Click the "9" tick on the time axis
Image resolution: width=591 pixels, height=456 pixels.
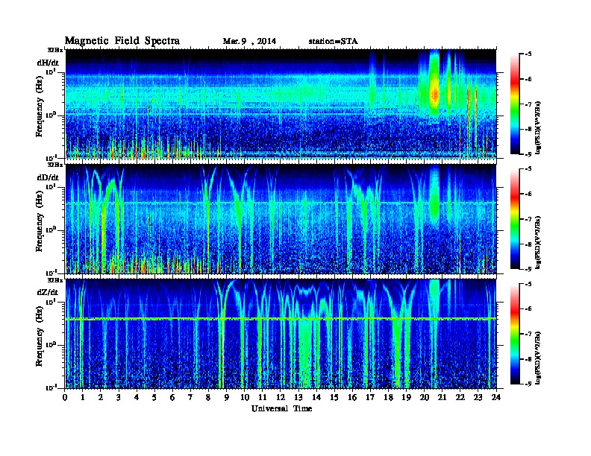[x=227, y=397]
